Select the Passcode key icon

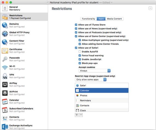pyautogui.click(x=5, y=59)
